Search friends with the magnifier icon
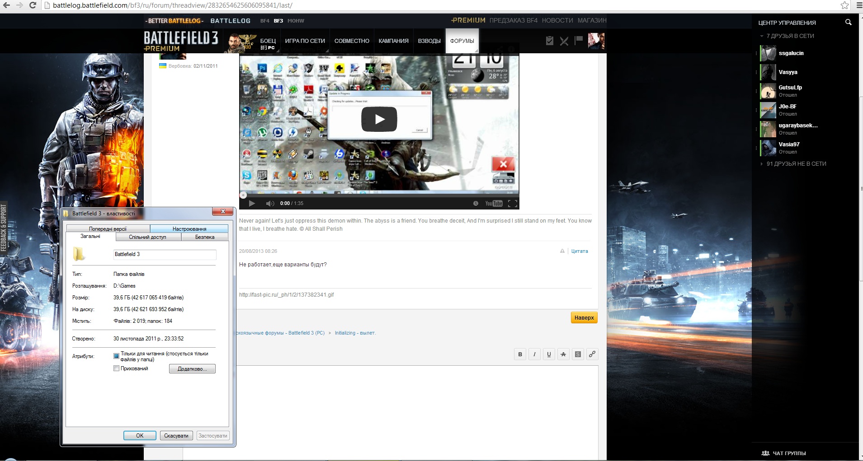The width and height of the screenshot is (863, 461). [x=848, y=22]
